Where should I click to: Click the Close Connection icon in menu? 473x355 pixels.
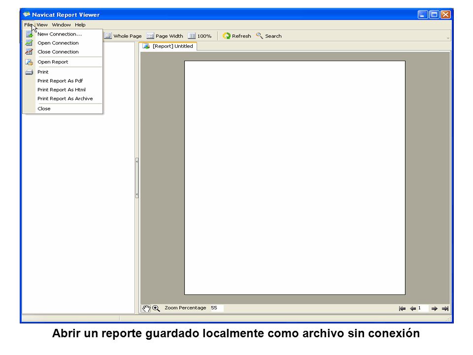[x=29, y=52]
